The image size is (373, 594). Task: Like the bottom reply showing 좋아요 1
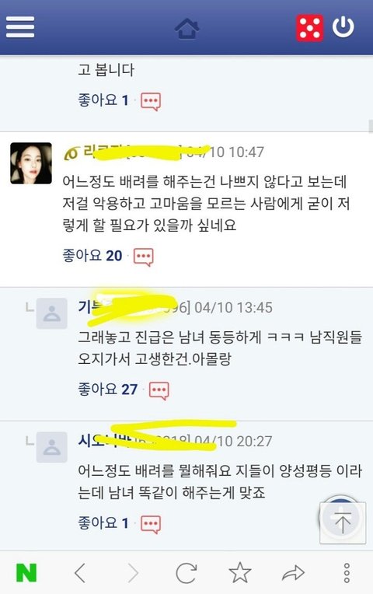103,522
